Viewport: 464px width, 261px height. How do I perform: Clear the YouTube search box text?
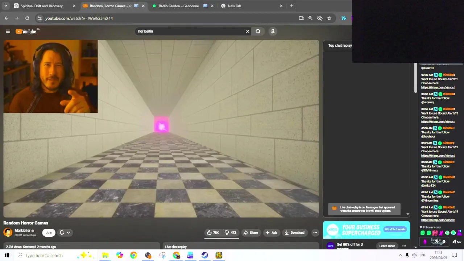click(248, 31)
